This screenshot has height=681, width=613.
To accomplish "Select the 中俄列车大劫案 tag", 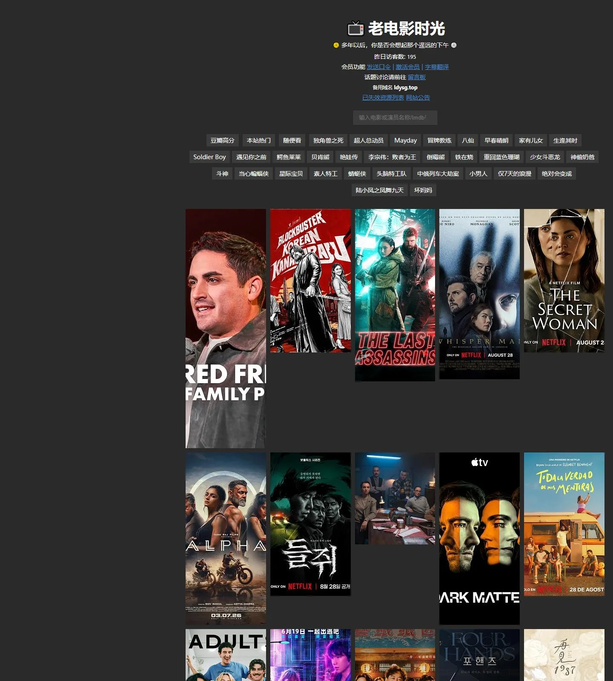I will (x=438, y=174).
